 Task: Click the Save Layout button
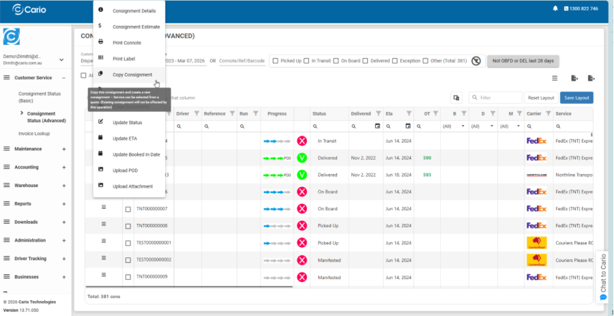(x=576, y=98)
